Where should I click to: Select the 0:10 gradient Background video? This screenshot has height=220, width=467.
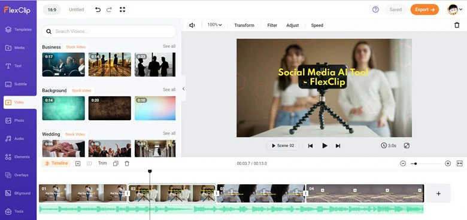point(155,108)
